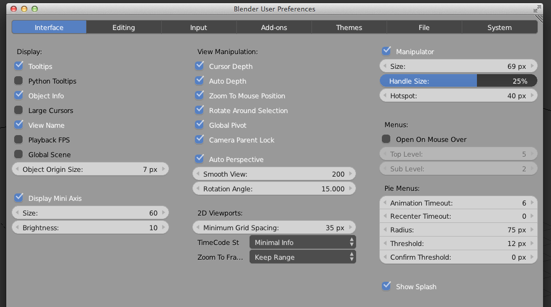Increase Object Origin Size with right arrow

click(x=163, y=169)
